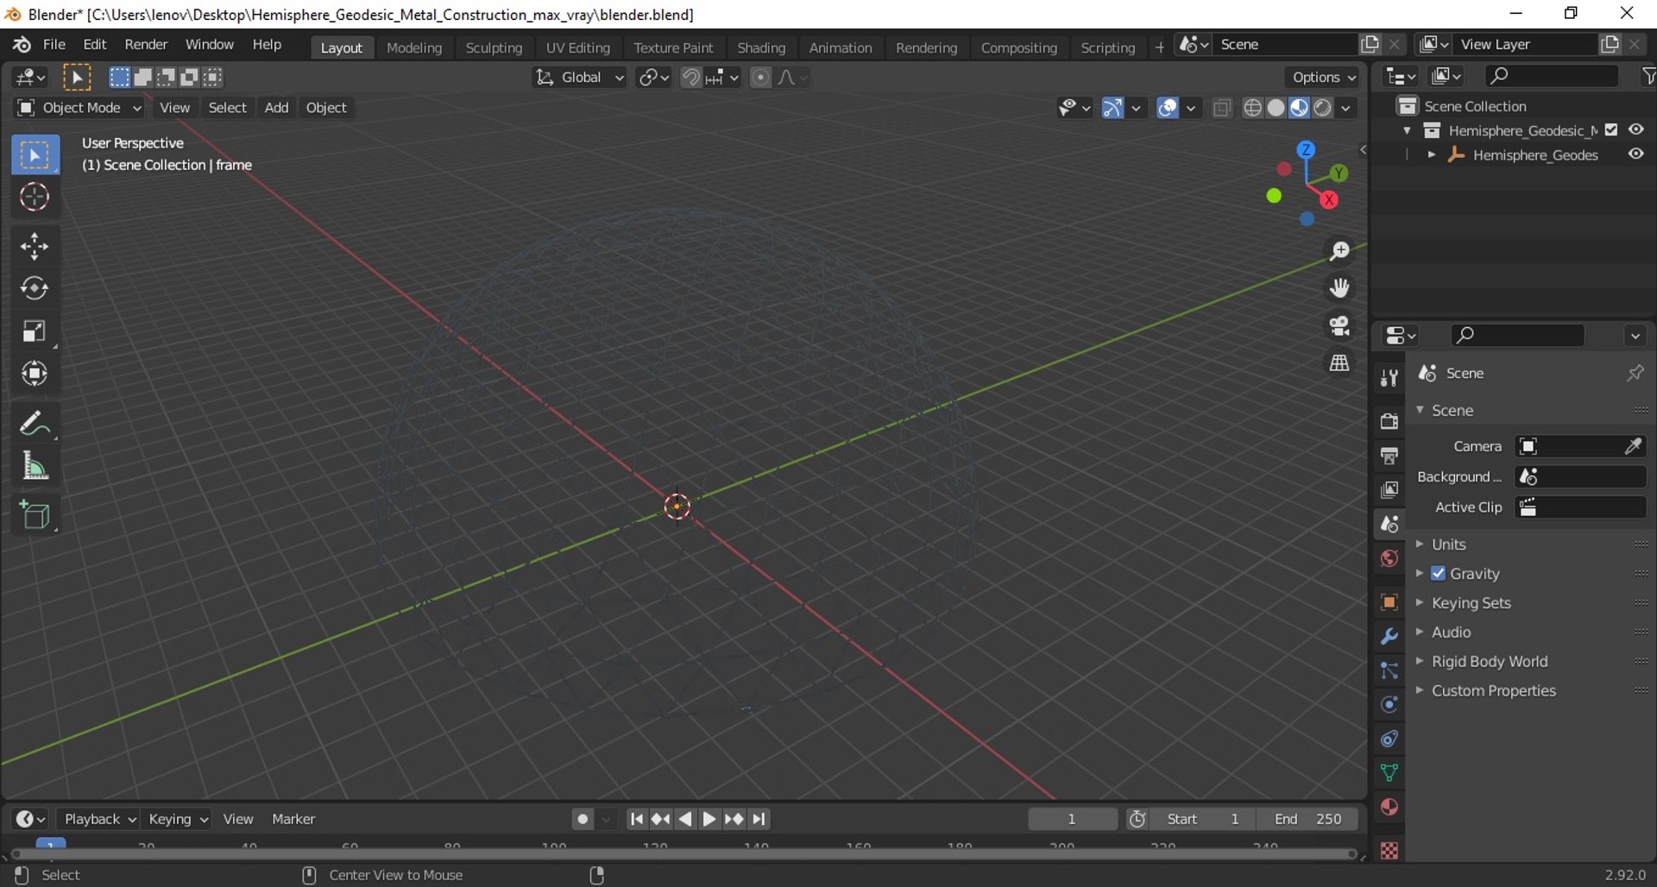Open the World properties tab
1657x887 pixels.
pos(1389,559)
